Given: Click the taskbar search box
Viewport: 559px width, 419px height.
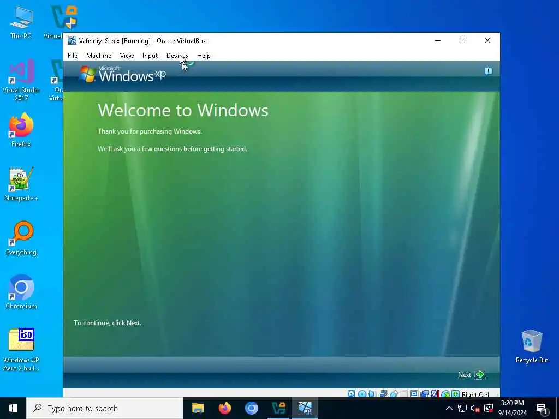Looking at the screenshot, I should pos(105,408).
